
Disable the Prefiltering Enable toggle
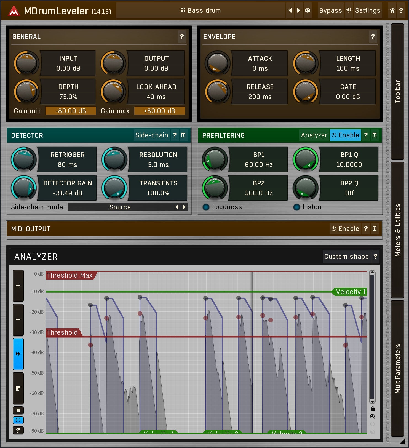pos(345,135)
